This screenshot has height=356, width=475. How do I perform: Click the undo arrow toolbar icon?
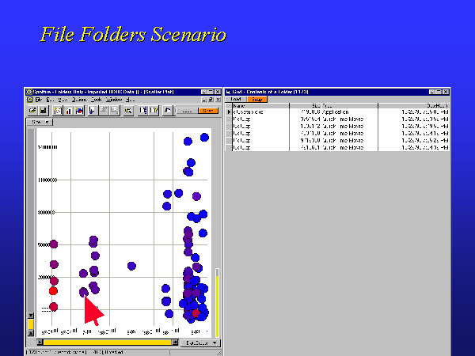tap(169, 111)
